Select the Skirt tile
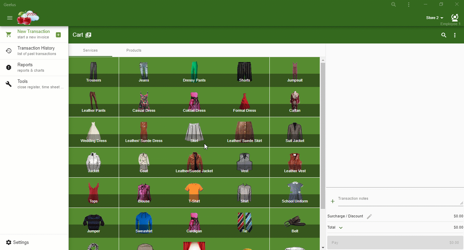 [194, 132]
